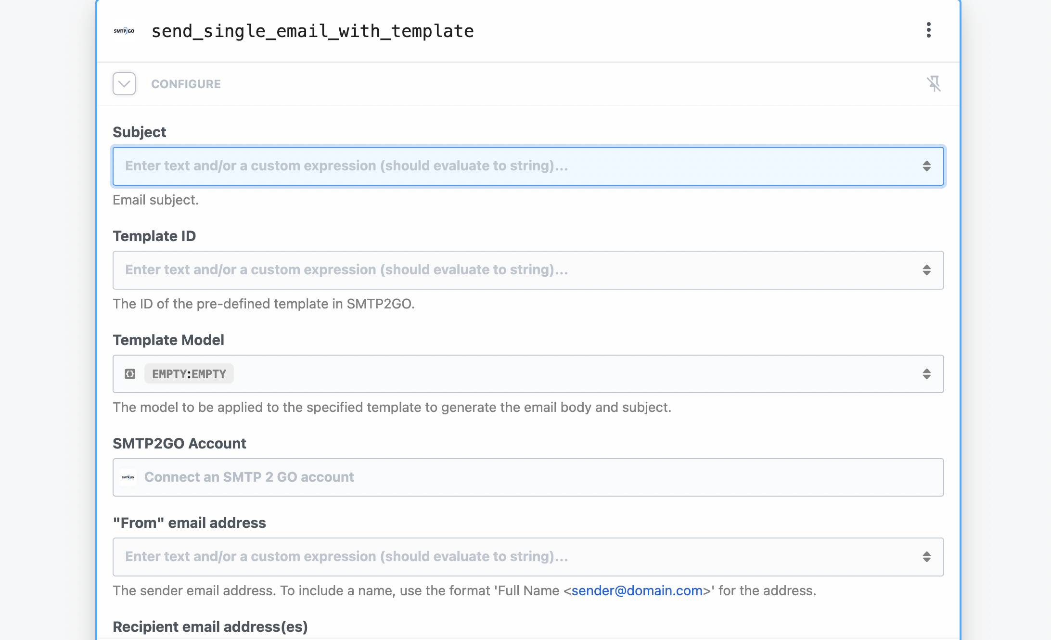Click into the Subject input field
Screen dimensions: 1051x640
(481, 166)
